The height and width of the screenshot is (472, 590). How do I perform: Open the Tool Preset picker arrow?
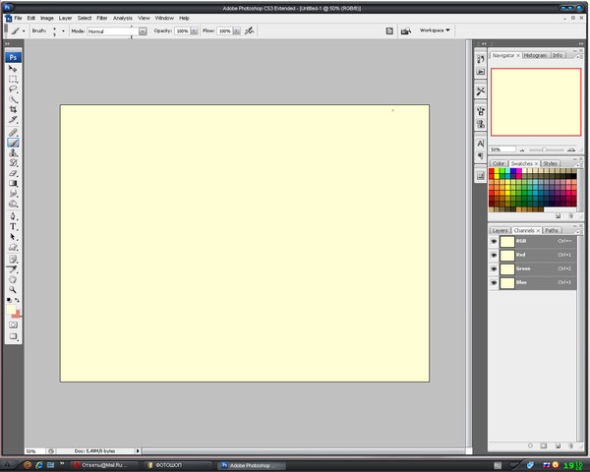24,31
